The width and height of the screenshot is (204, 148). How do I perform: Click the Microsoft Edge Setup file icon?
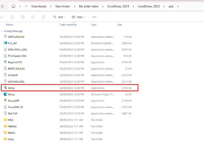tap(5, 94)
